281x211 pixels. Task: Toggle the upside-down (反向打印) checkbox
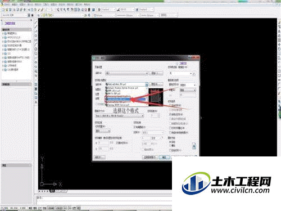(170, 150)
